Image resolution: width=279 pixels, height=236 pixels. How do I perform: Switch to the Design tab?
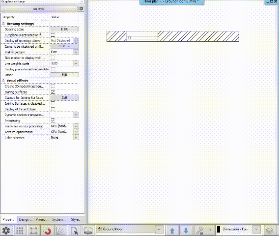tap(26, 219)
